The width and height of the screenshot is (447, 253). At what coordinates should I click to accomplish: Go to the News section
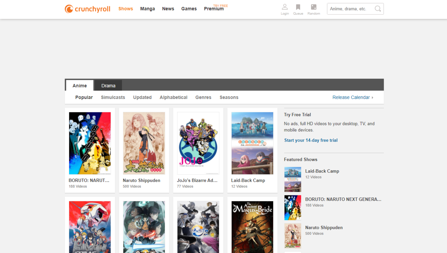pos(168,9)
